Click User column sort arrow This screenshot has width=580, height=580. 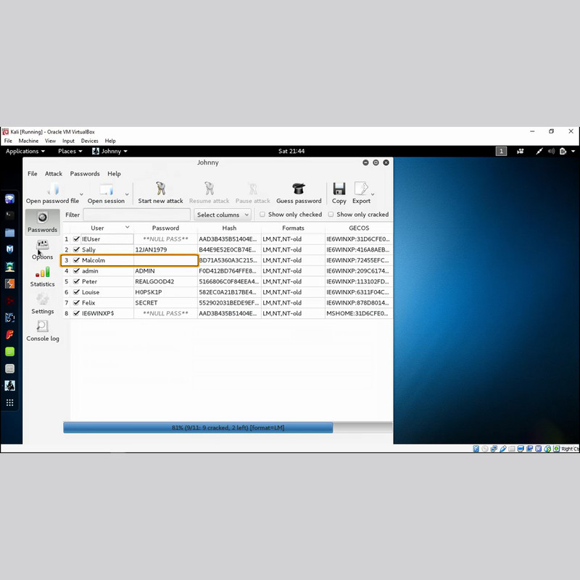pos(128,227)
